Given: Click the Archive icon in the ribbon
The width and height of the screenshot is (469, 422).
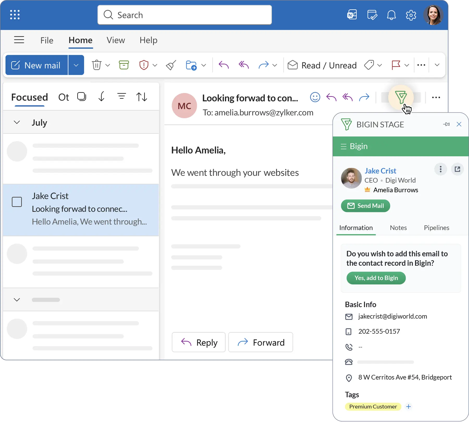Looking at the screenshot, I should tap(124, 65).
